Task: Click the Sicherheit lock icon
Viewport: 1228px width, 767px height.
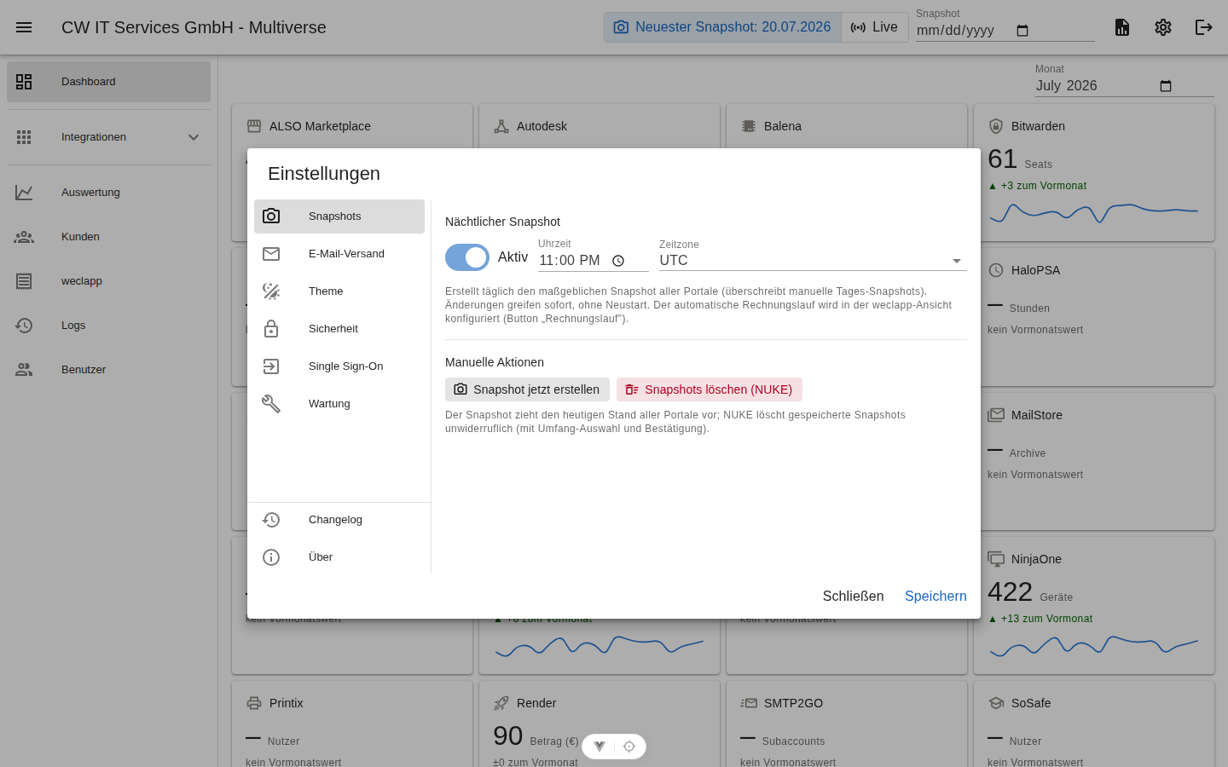Action: pyautogui.click(x=271, y=329)
